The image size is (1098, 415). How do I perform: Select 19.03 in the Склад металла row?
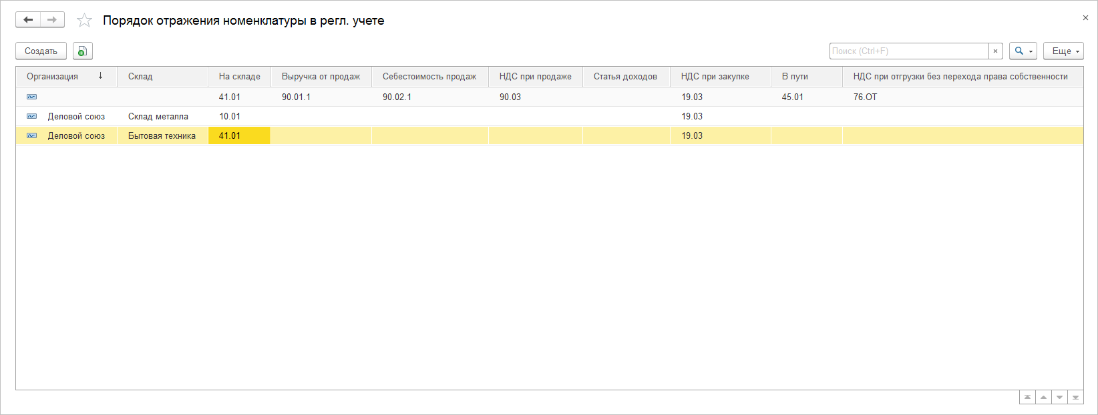pyautogui.click(x=720, y=116)
